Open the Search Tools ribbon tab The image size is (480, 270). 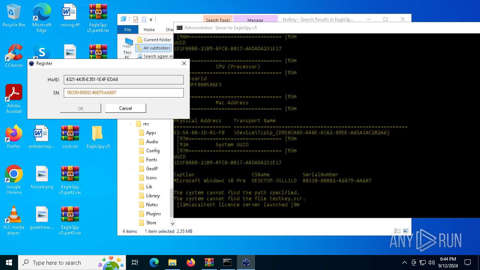(218, 20)
